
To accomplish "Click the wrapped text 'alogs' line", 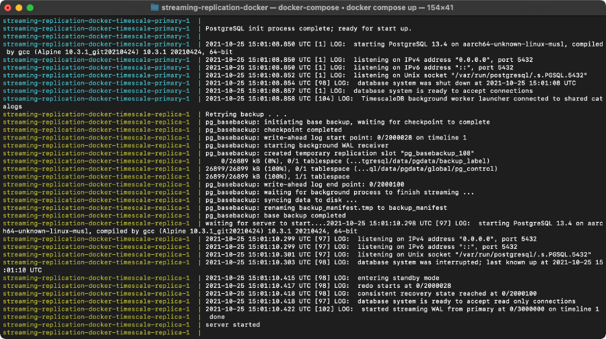I will 12,106.
